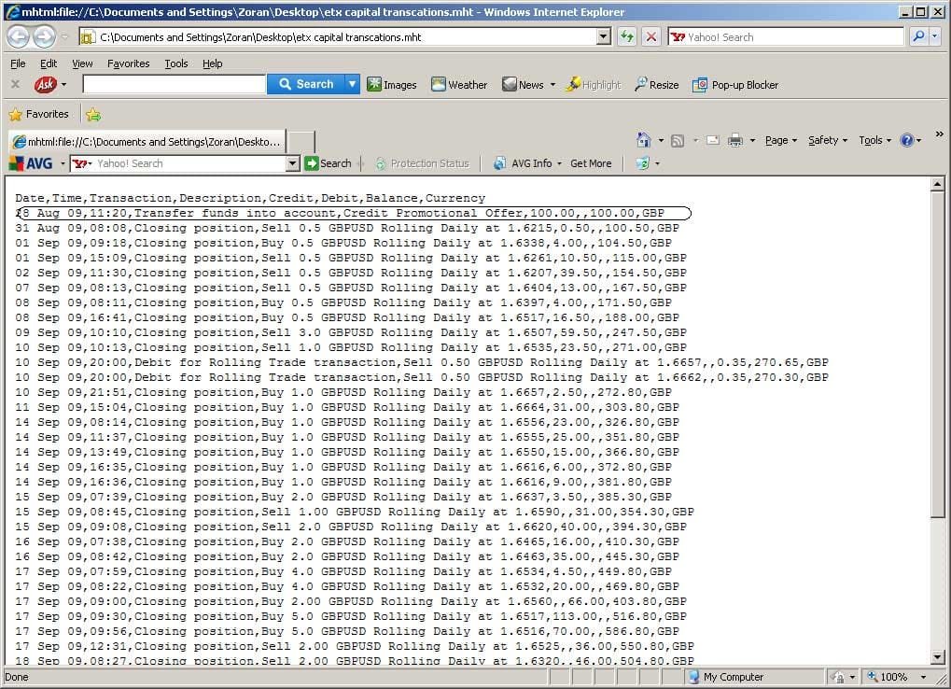Open Weather on Ask toolbar
The height and width of the screenshot is (689, 951).
click(x=459, y=85)
